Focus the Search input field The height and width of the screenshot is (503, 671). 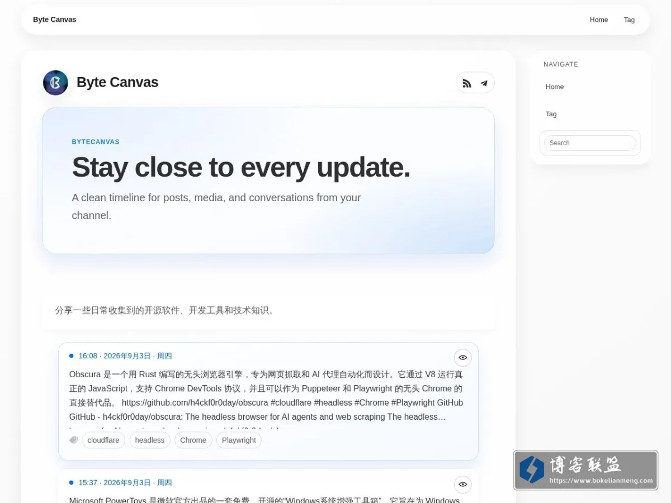coord(590,143)
